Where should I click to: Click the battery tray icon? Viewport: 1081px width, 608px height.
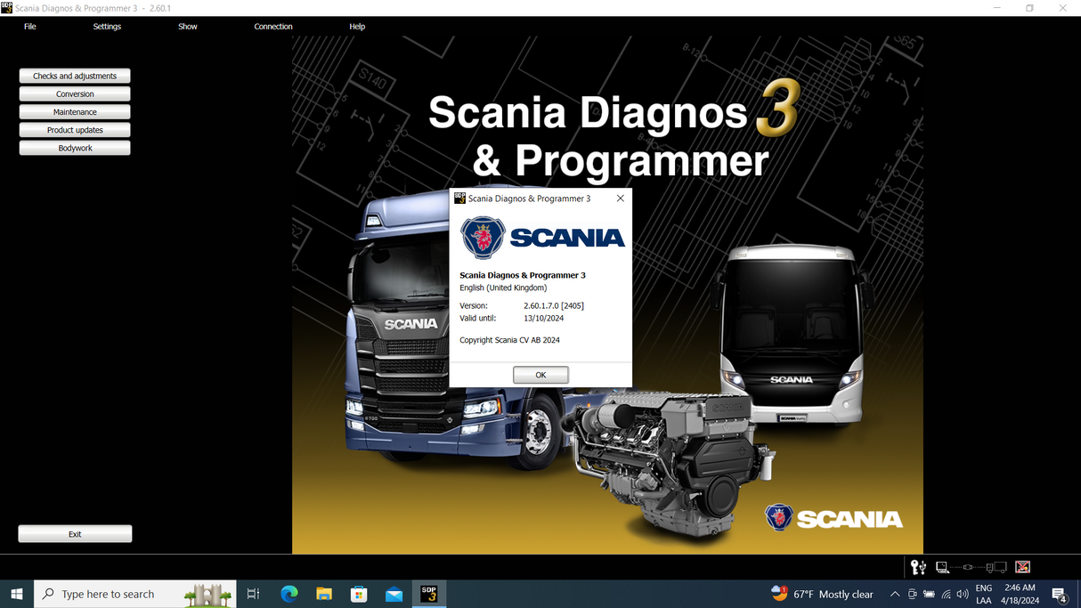pos(929,594)
